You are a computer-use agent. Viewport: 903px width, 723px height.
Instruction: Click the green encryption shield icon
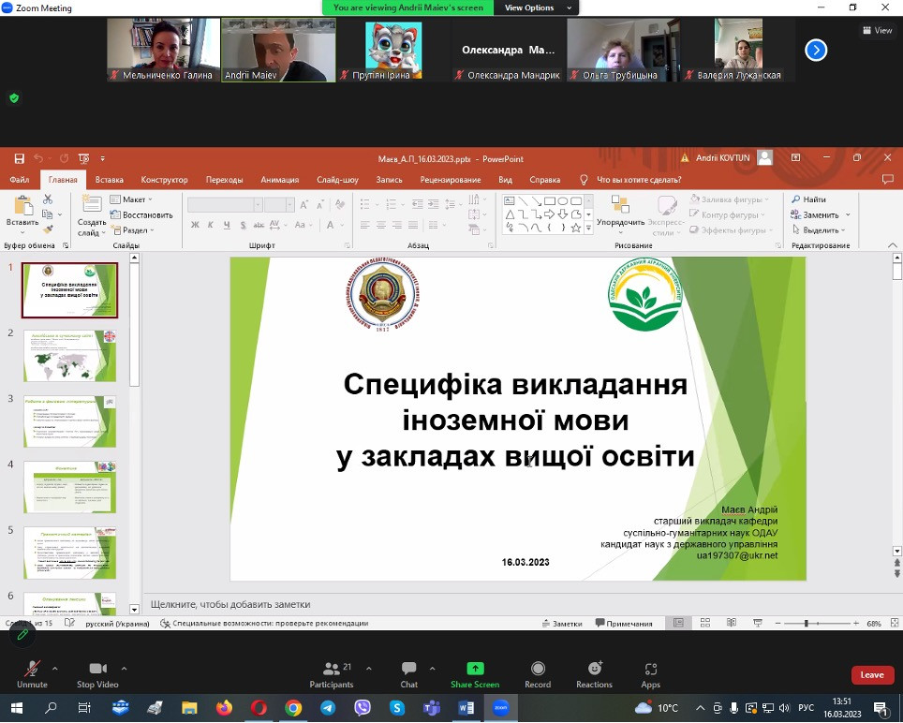(14, 97)
